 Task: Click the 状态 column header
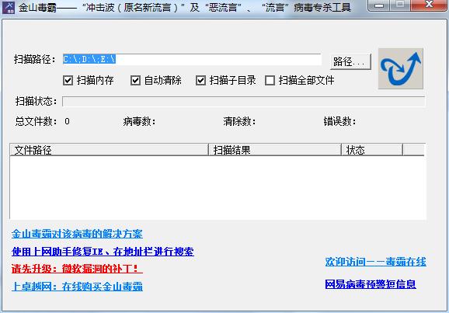point(372,150)
